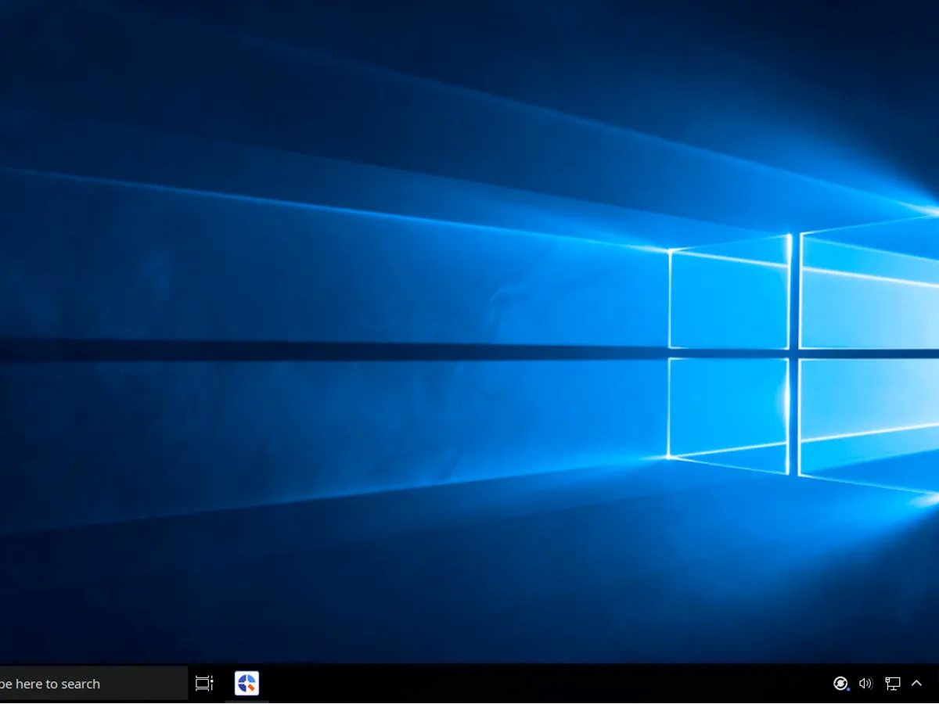Image resolution: width=939 pixels, height=704 pixels.
Task: Click the sync status tray icon
Action: 840,684
